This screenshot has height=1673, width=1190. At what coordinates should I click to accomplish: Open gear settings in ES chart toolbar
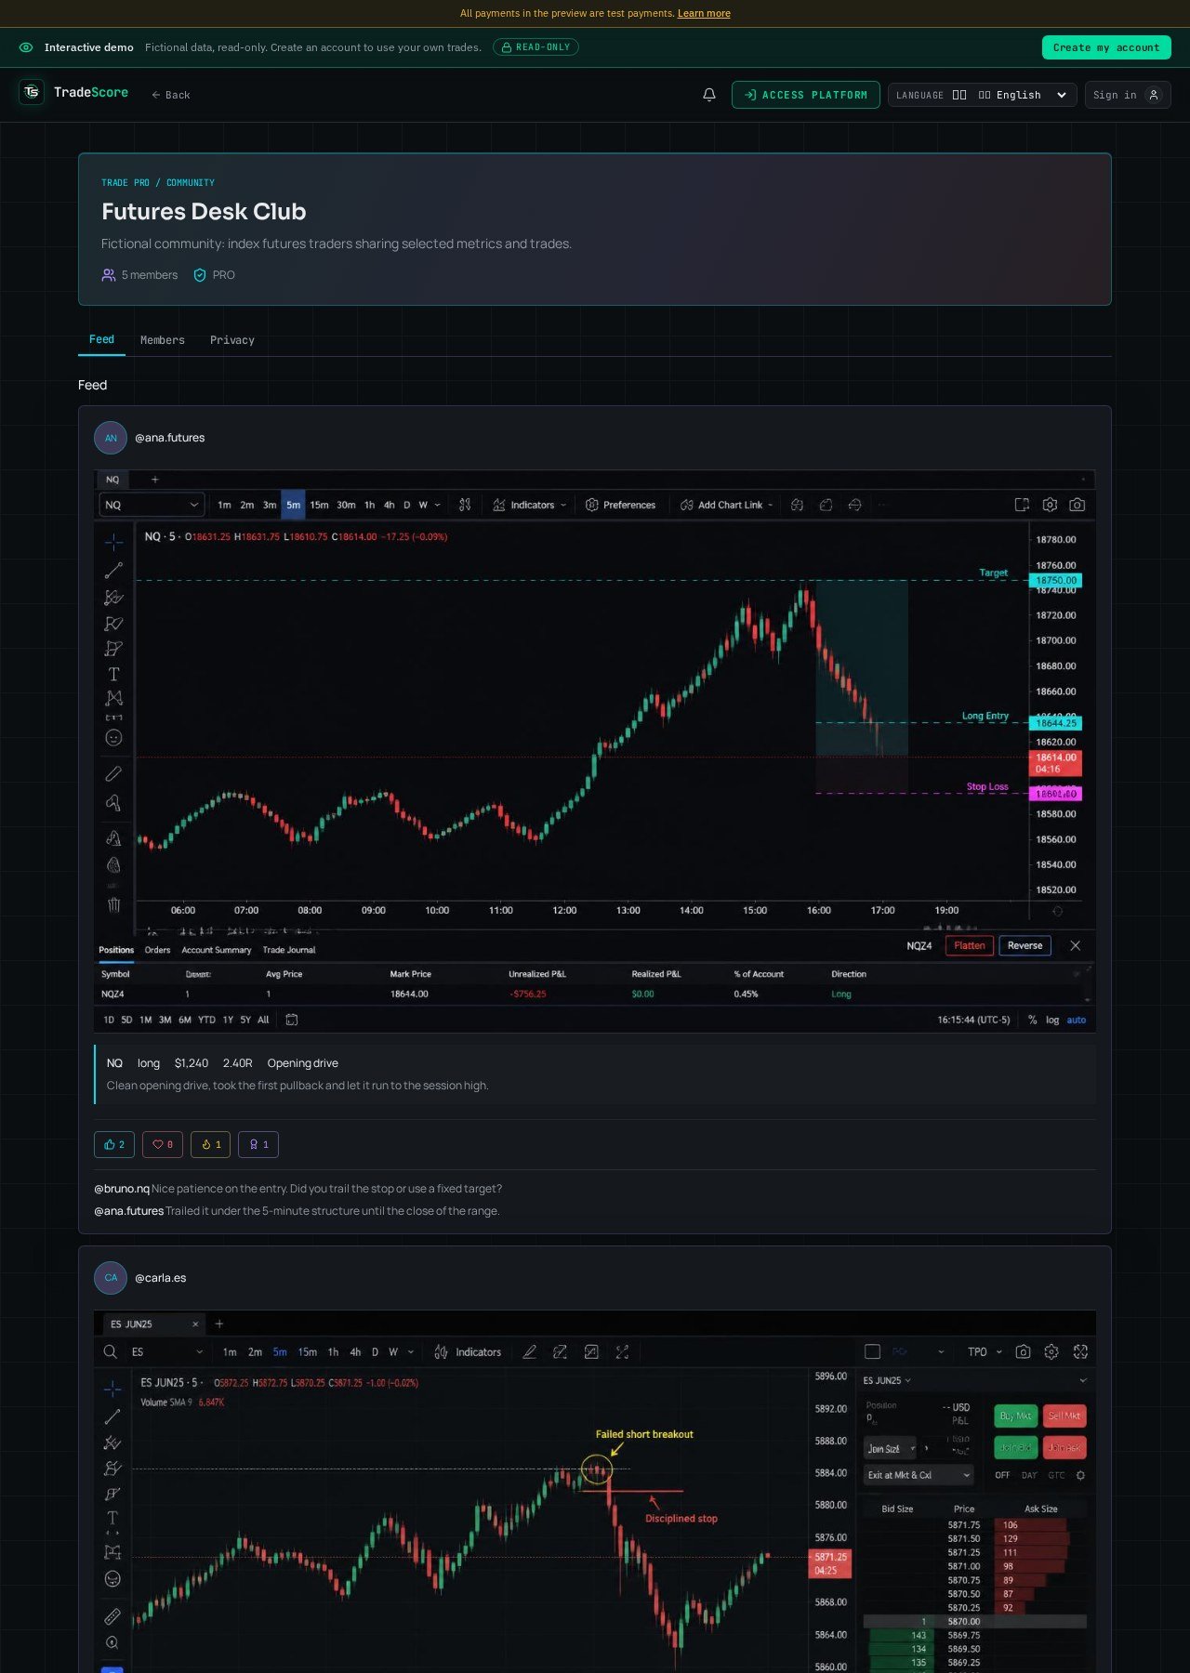pos(1051,1352)
